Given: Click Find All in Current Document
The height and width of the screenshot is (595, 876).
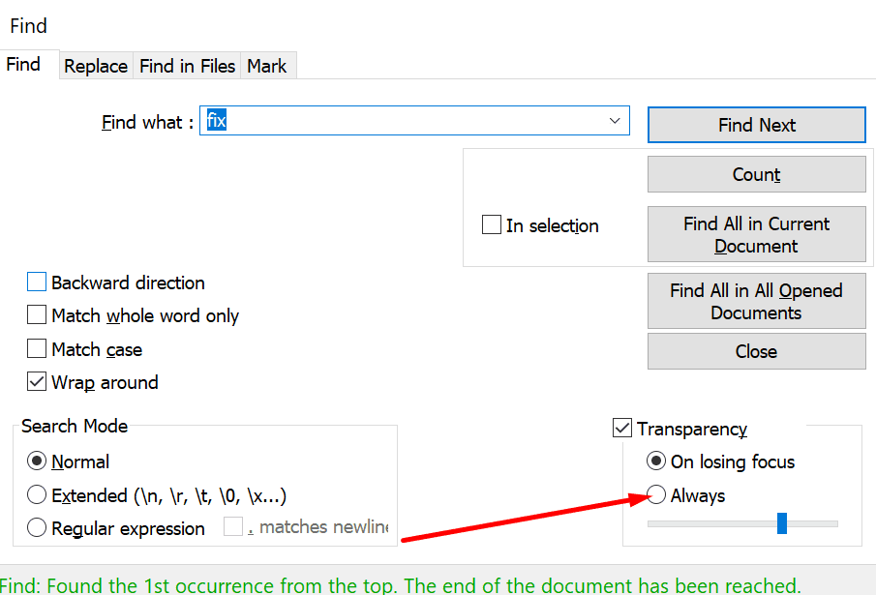Looking at the screenshot, I should pyautogui.click(x=756, y=234).
